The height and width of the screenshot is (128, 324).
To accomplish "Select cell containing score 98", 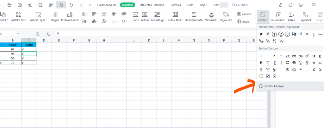I will (x=13, y=54).
